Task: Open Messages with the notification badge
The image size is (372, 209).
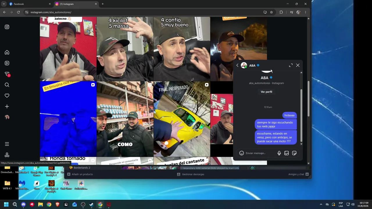Action: point(7,74)
